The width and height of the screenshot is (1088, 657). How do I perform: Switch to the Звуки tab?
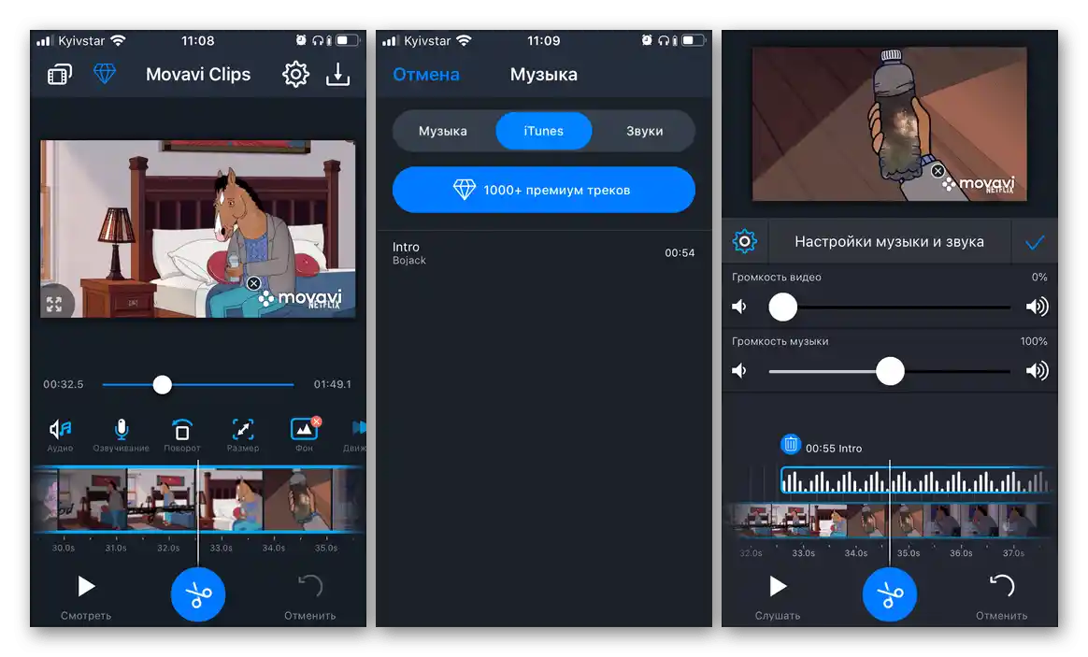coord(645,131)
